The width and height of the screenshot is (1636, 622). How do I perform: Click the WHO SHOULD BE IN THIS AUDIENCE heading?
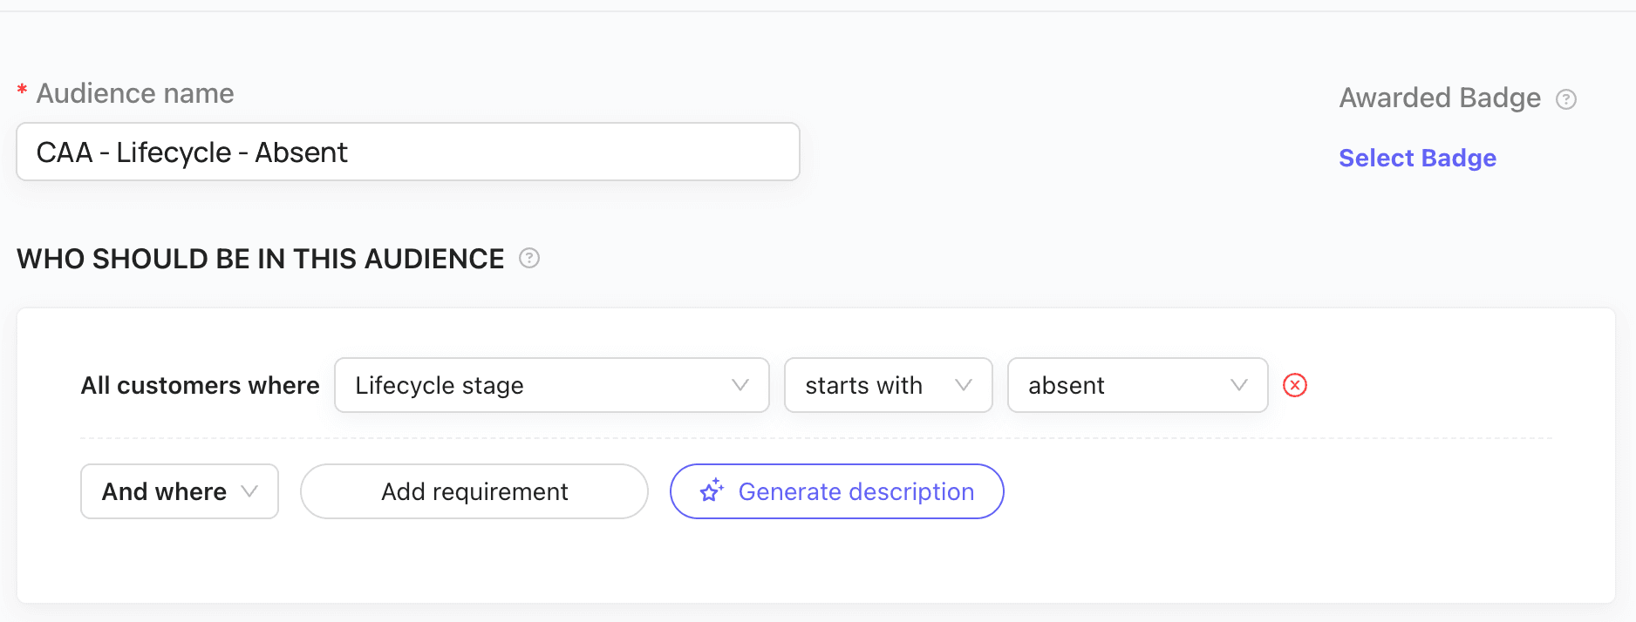coord(260,259)
